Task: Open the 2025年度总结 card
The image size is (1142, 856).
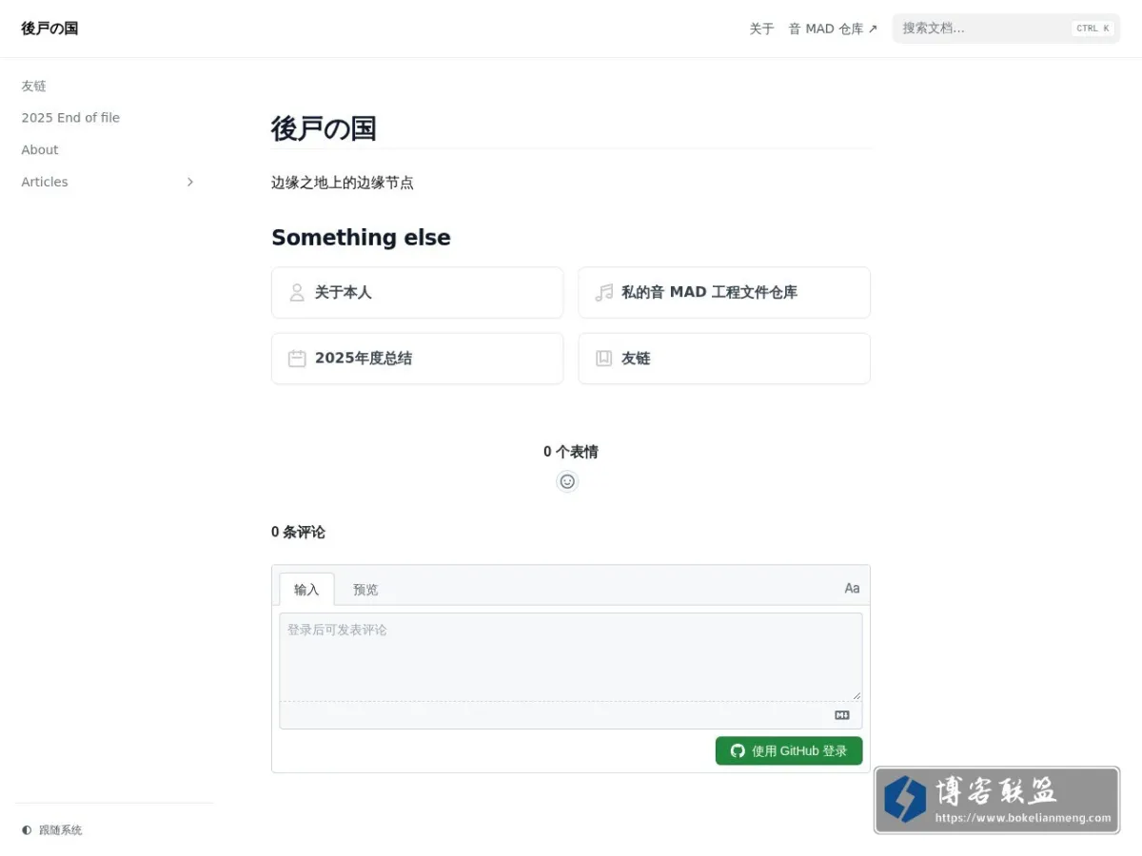Action: pos(417,359)
